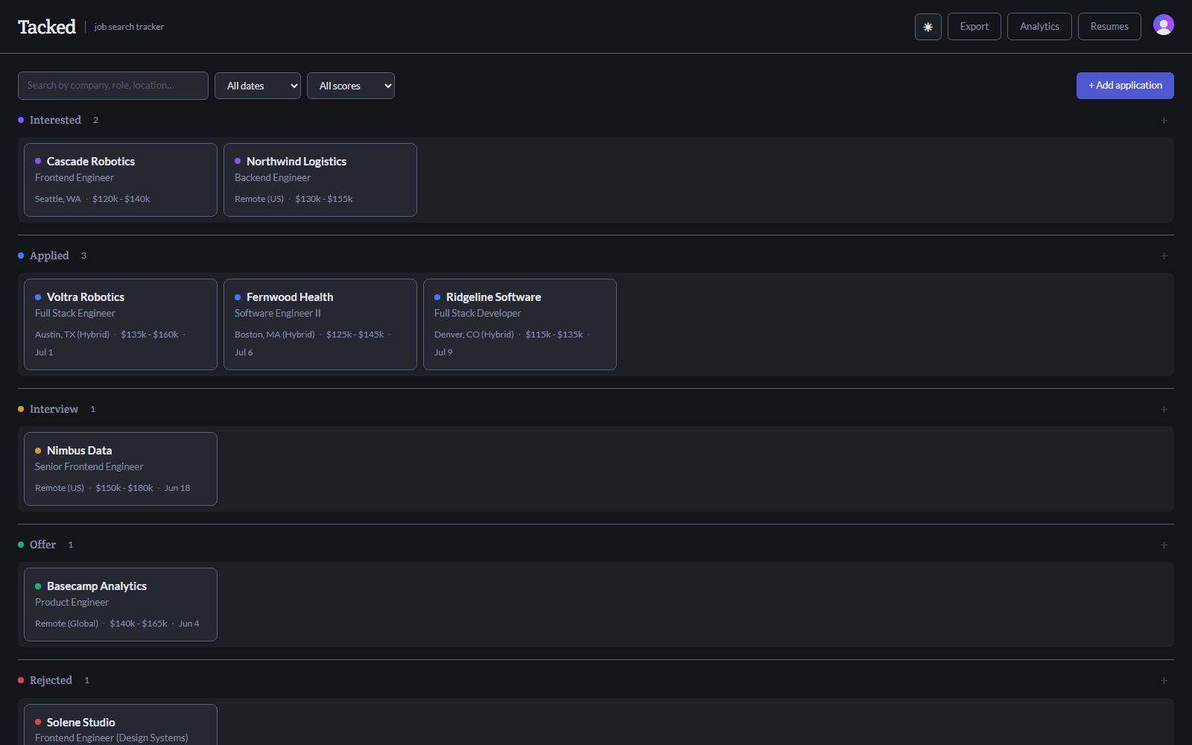Click the '$150k - $180k' salary text
The width and height of the screenshot is (1192, 745).
(124, 488)
